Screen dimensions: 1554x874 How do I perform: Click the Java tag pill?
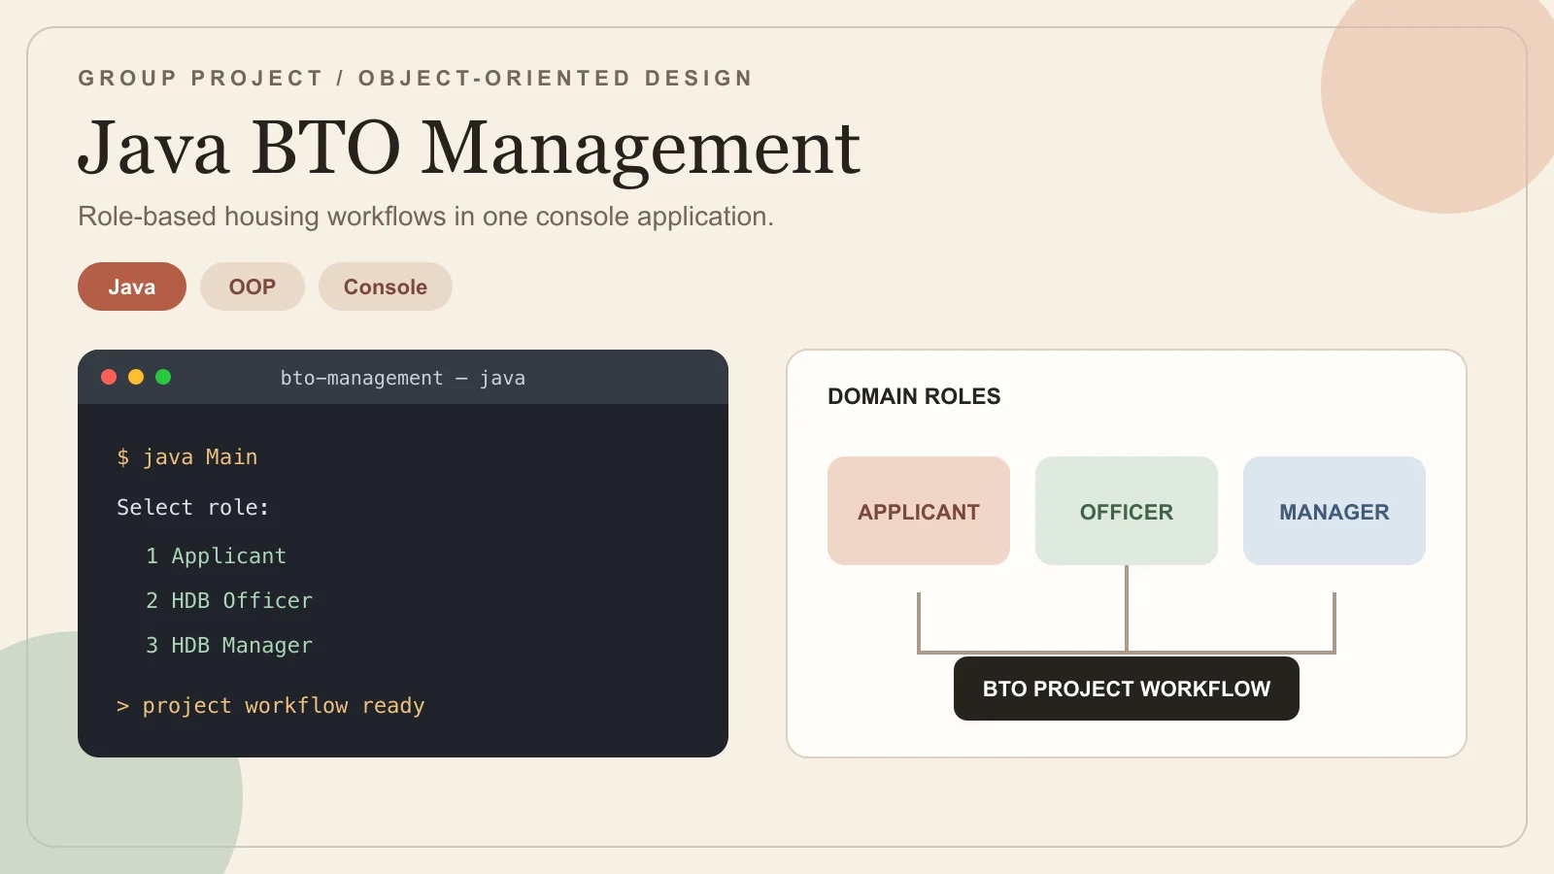(132, 286)
